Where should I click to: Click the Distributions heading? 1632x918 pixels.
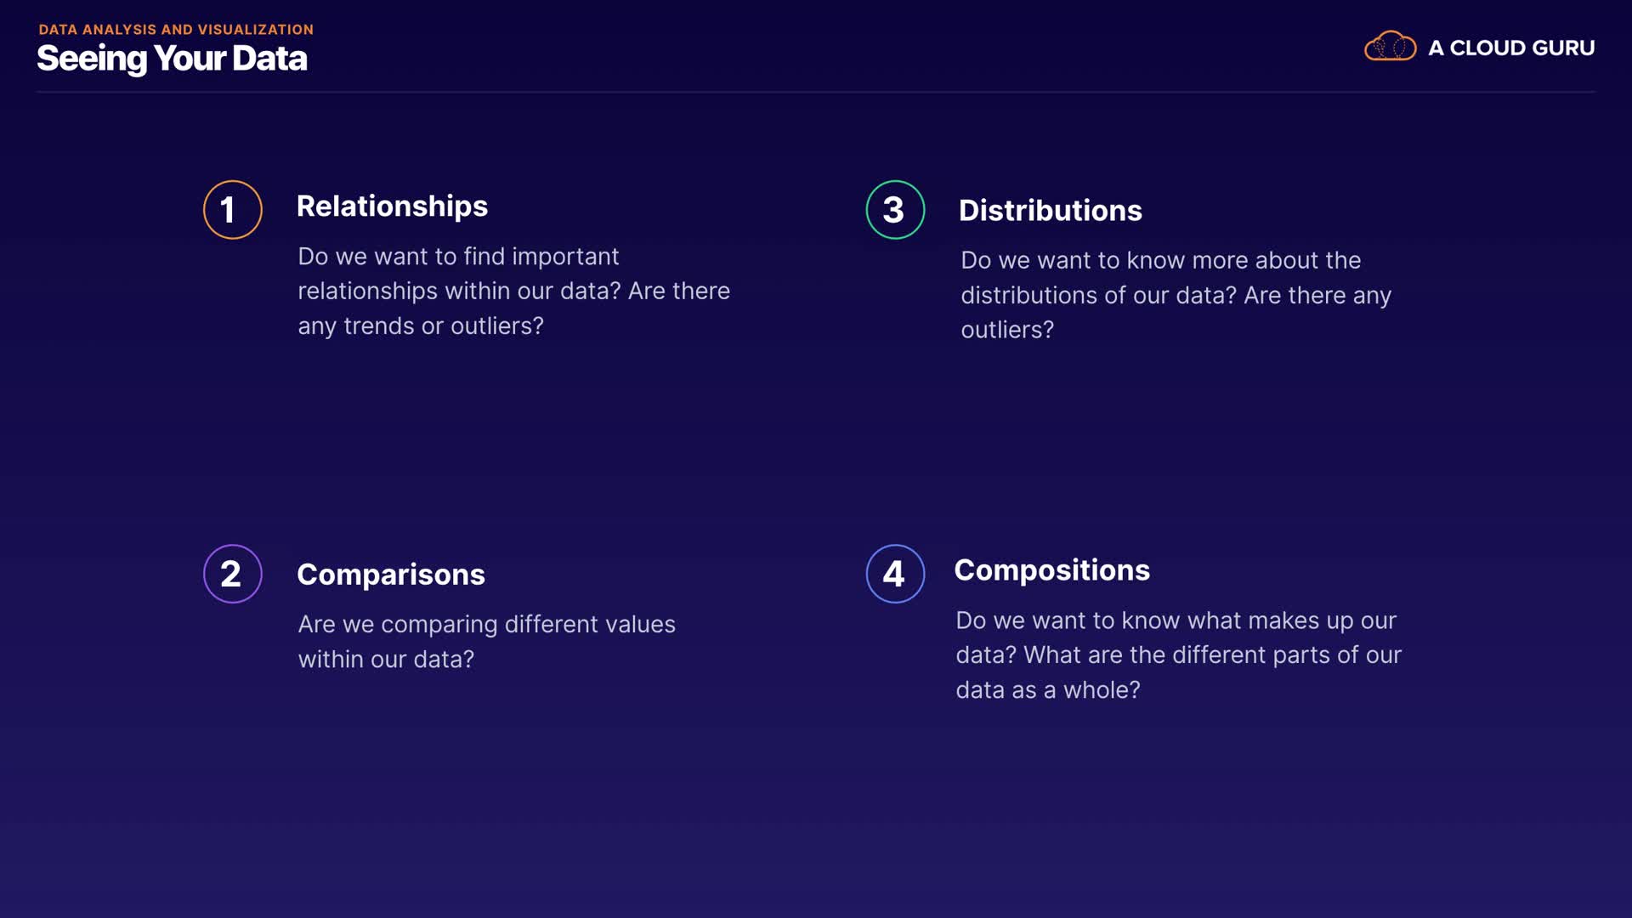1050,211
